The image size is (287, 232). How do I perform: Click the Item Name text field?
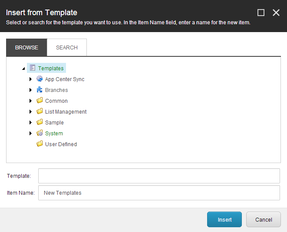coord(159,193)
